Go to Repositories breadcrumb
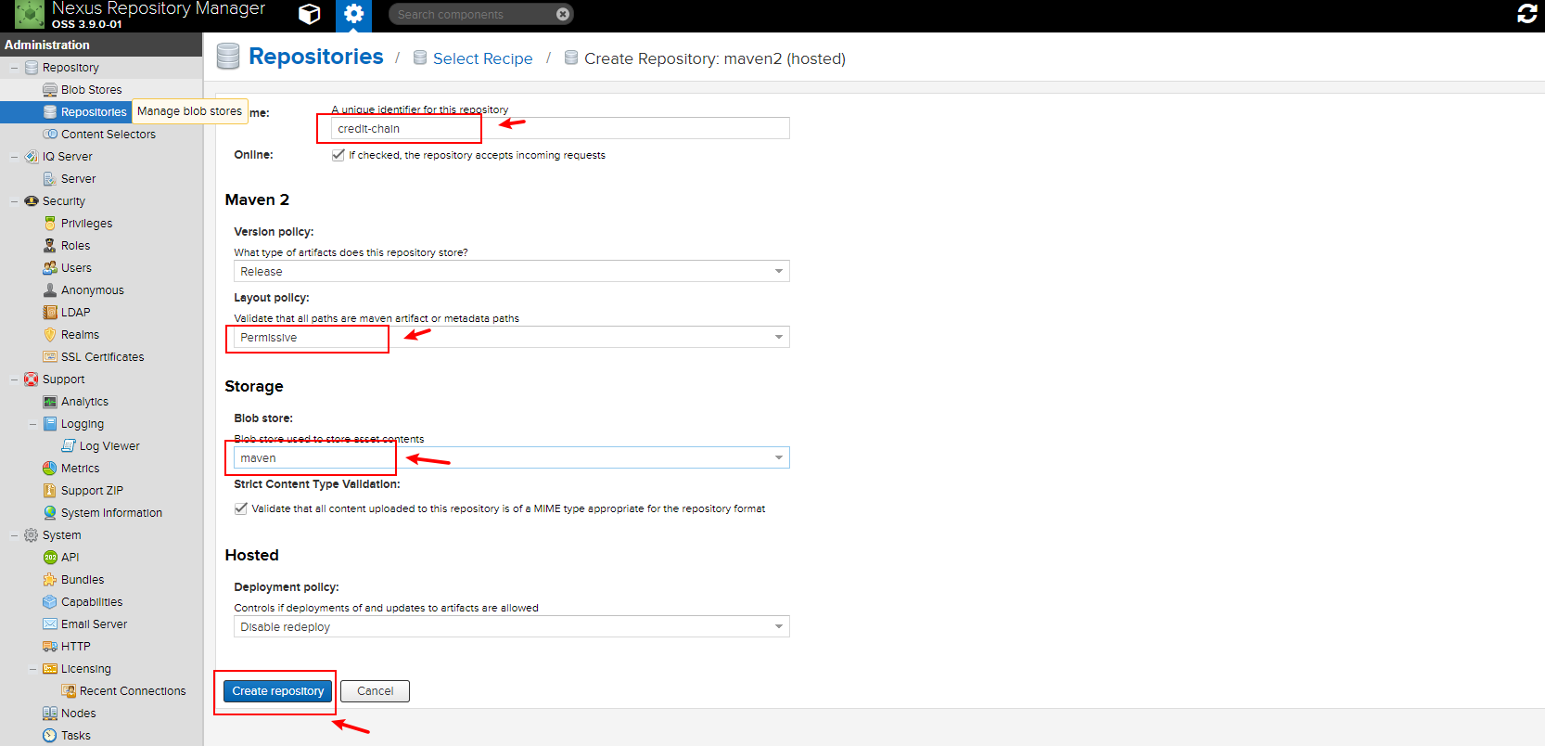 click(x=316, y=57)
